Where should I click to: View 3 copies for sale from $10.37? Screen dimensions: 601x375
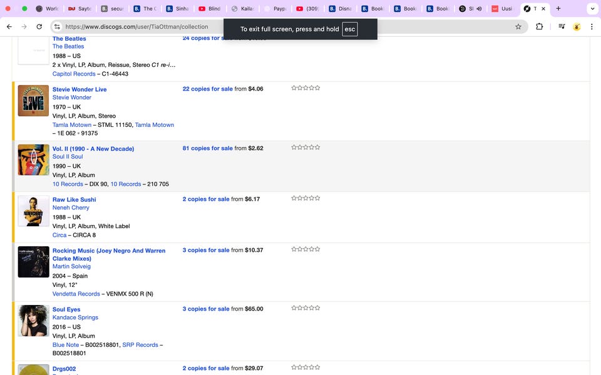coord(206,250)
